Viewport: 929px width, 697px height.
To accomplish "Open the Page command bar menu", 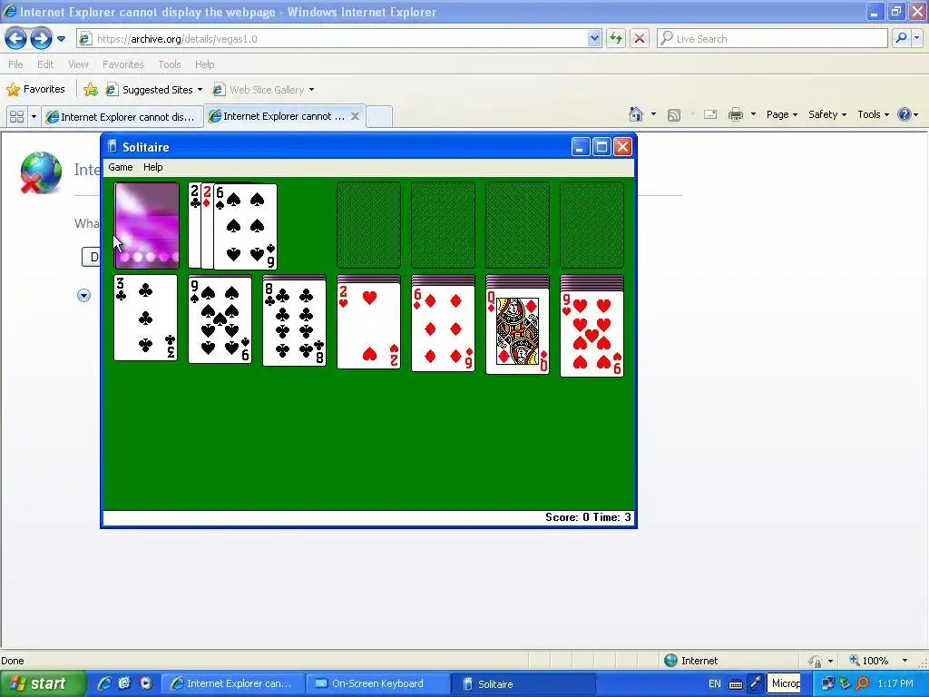I will click(782, 114).
